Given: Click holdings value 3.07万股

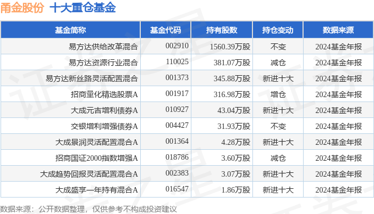Looking at the screenshot, I should pos(236,174).
